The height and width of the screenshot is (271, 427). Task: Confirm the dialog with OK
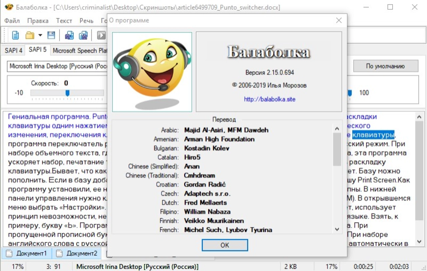point(225,245)
